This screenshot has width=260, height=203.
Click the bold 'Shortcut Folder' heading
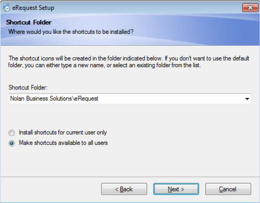[29, 22]
